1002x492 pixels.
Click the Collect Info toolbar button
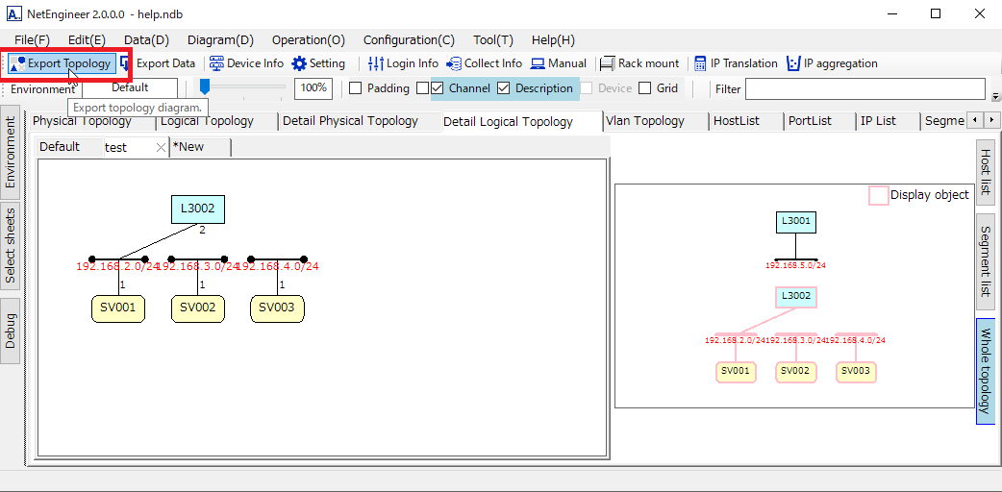coord(484,63)
